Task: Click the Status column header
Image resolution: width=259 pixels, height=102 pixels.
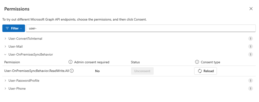Action: [x=135, y=62]
